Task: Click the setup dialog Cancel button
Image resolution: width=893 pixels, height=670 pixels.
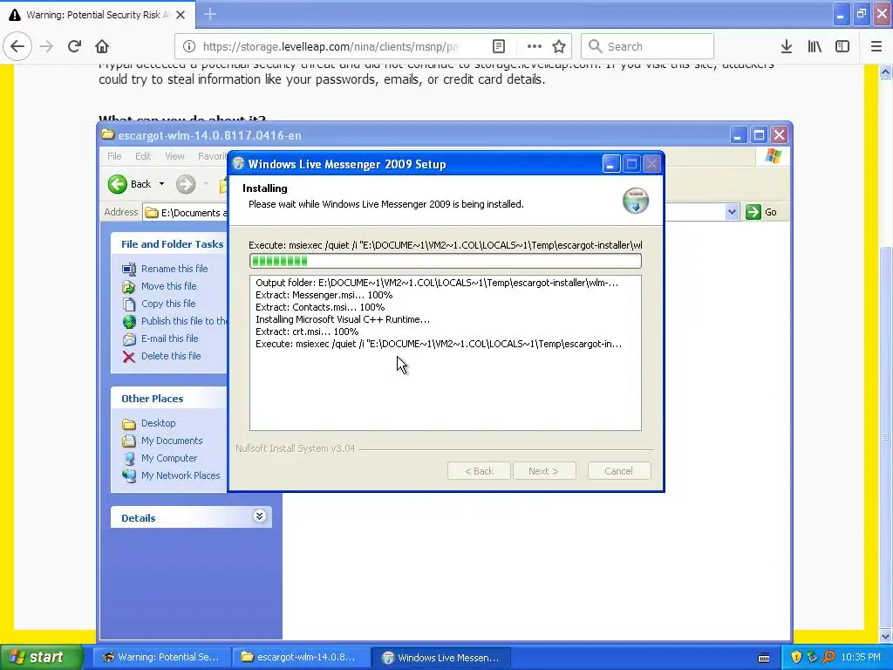Action: 619,471
